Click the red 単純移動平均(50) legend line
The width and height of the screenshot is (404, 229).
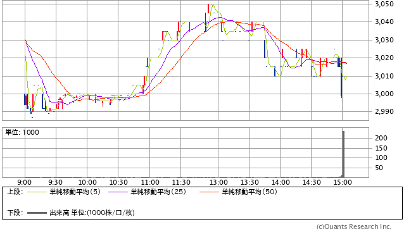pyautogui.click(x=209, y=192)
